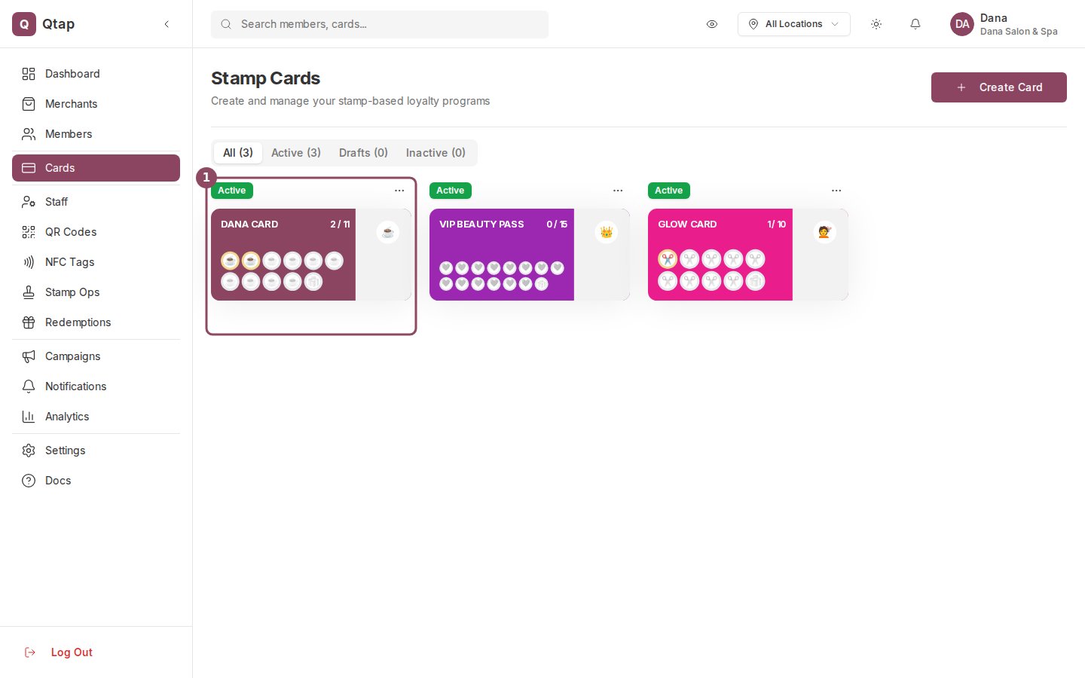The image size is (1085, 678).
Task: Click the Members people icon
Action: coord(29,134)
